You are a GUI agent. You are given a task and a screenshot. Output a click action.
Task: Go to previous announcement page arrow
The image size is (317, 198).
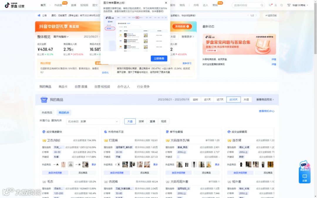(248, 16)
